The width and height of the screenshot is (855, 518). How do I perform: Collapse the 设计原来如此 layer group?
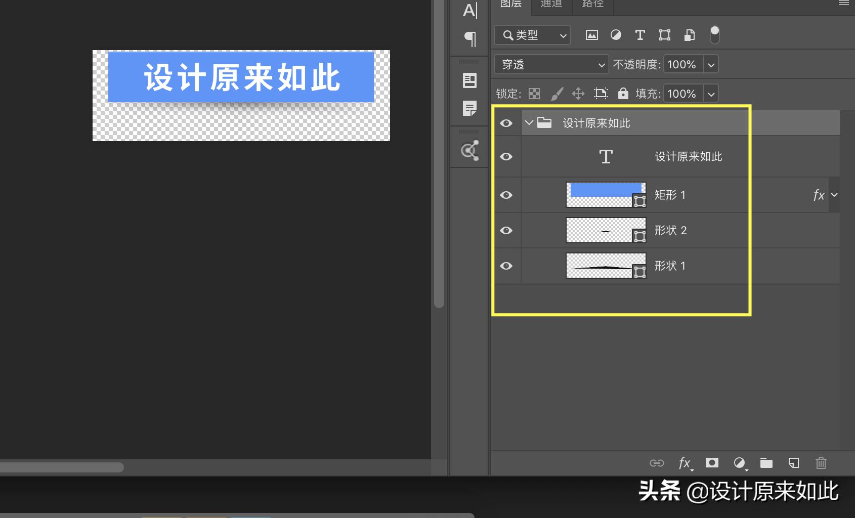point(529,122)
